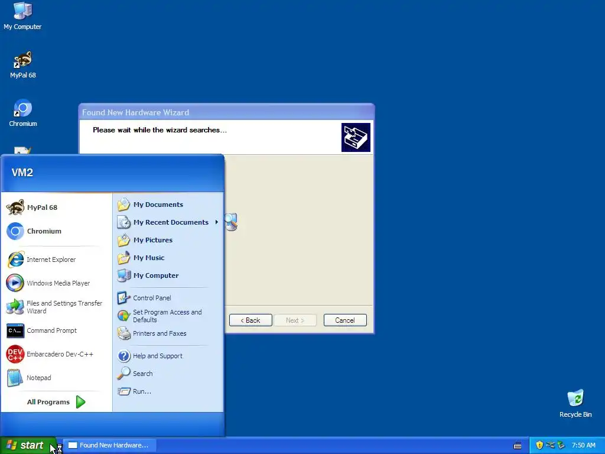The image size is (605, 454).
Task: Open MyPal 68 raccoon icon in Start menu
Action: [x=15, y=207]
